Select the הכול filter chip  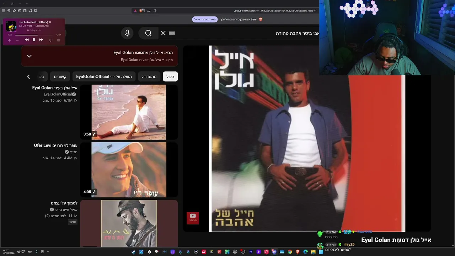coord(170,77)
